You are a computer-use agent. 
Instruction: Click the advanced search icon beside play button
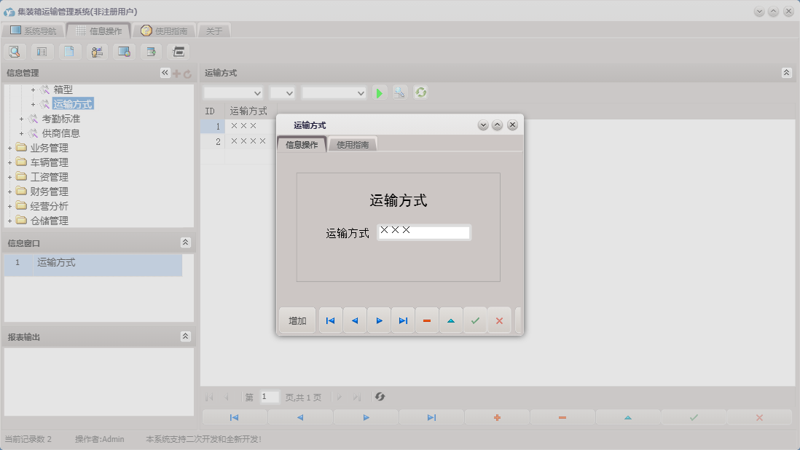coord(399,92)
